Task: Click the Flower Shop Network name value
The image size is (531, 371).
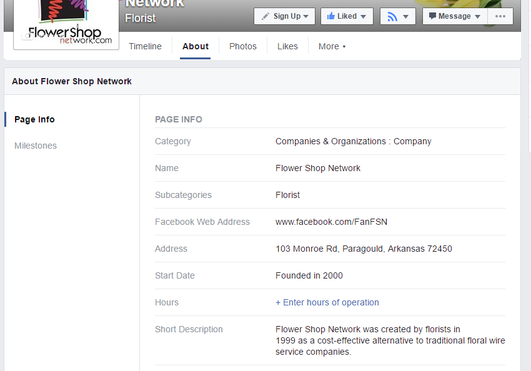Action: pyautogui.click(x=317, y=168)
